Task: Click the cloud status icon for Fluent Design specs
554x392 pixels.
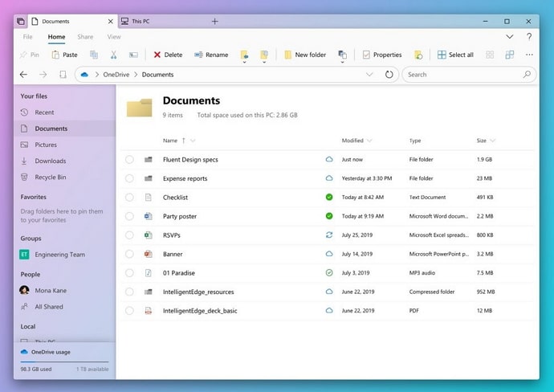Action: [329, 159]
